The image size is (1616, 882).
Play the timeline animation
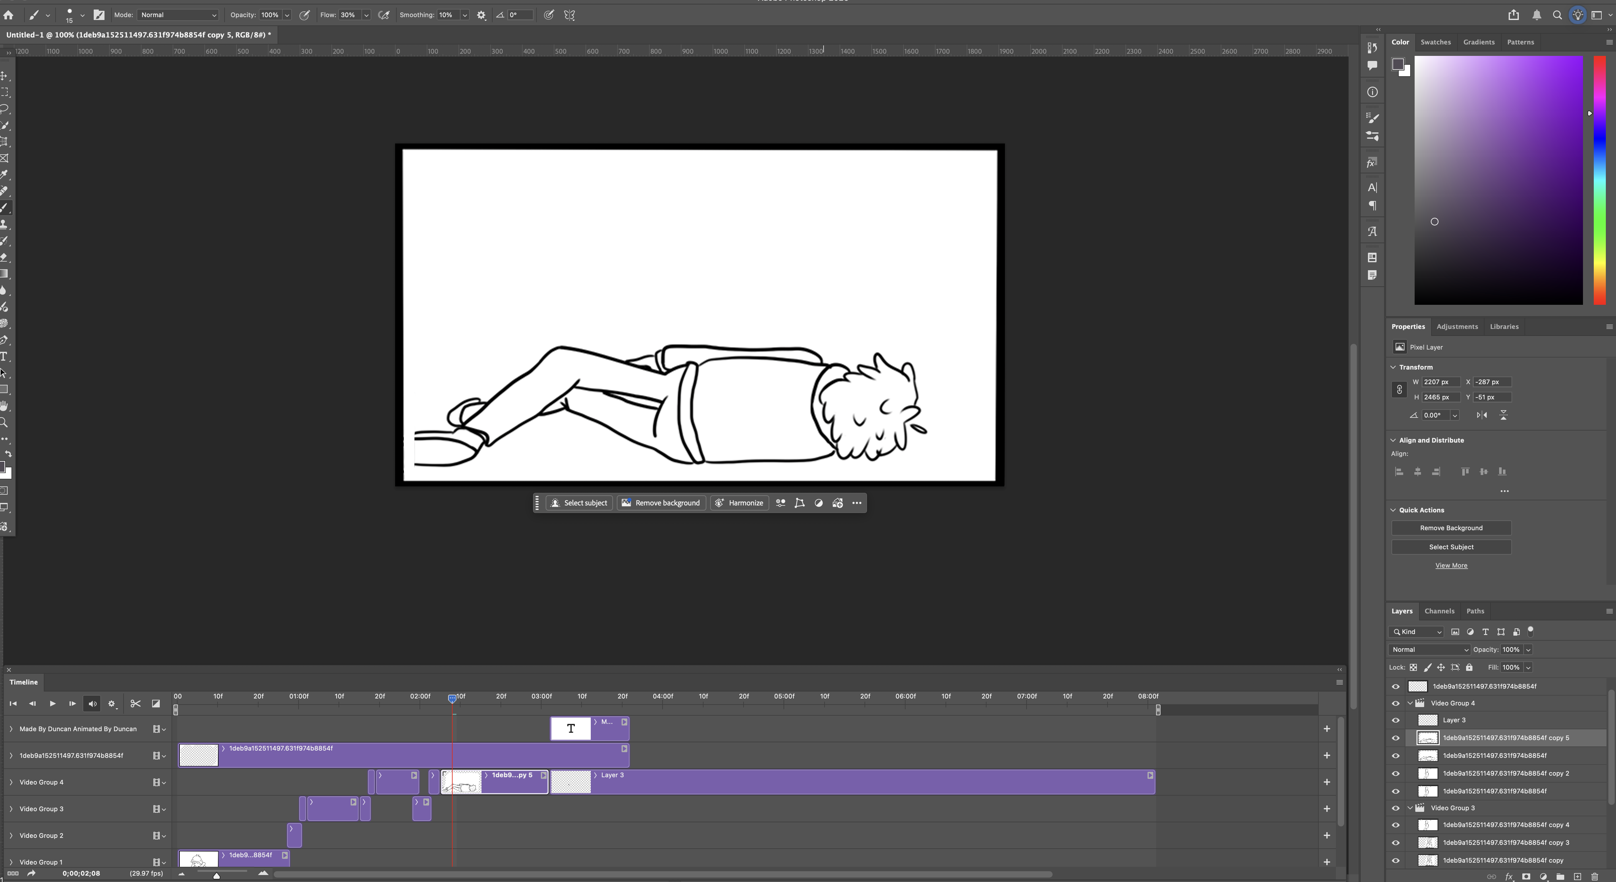click(x=52, y=704)
